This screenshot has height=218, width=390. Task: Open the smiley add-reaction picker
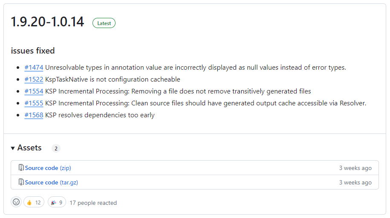click(x=16, y=203)
